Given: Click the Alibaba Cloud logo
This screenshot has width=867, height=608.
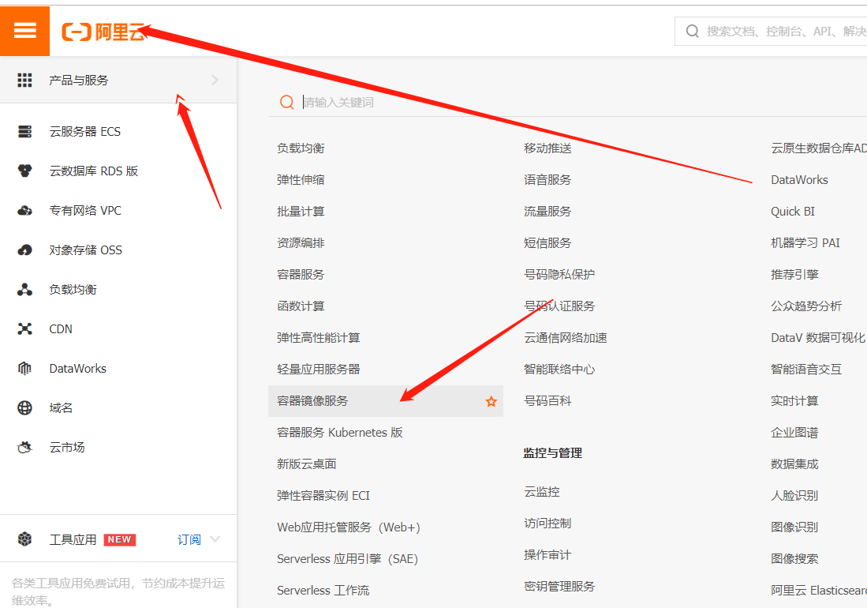Looking at the screenshot, I should [103, 32].
